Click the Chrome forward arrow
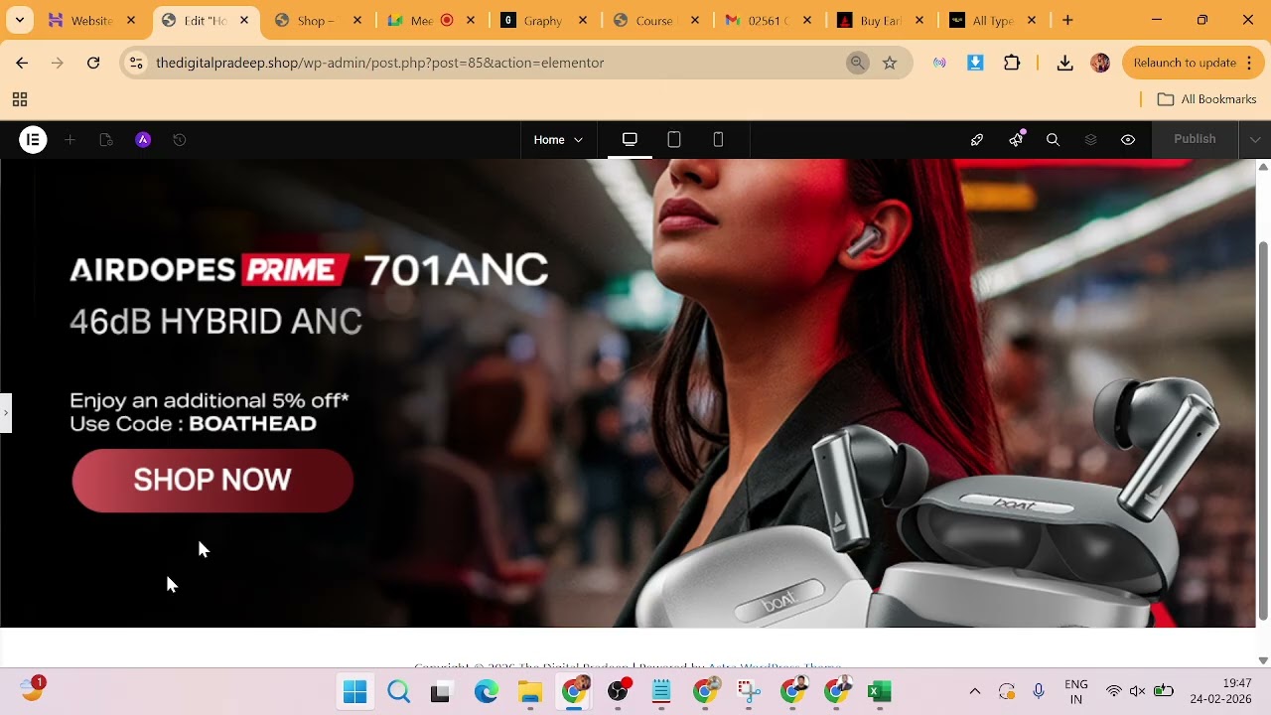1271x715 pixels. (58, 63)
